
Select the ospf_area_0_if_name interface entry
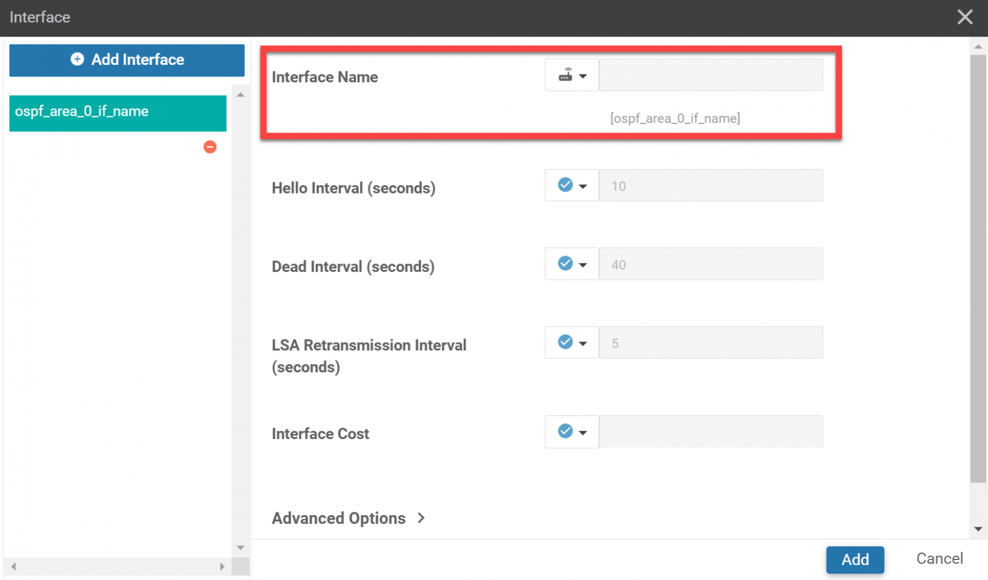click(117, 111)
